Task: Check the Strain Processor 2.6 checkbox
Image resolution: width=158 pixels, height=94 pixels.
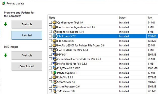Action: click(50, 86)
